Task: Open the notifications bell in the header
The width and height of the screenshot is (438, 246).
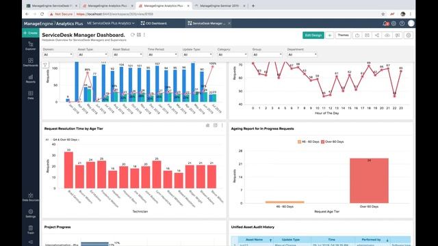Action: (x=385, y=23)
